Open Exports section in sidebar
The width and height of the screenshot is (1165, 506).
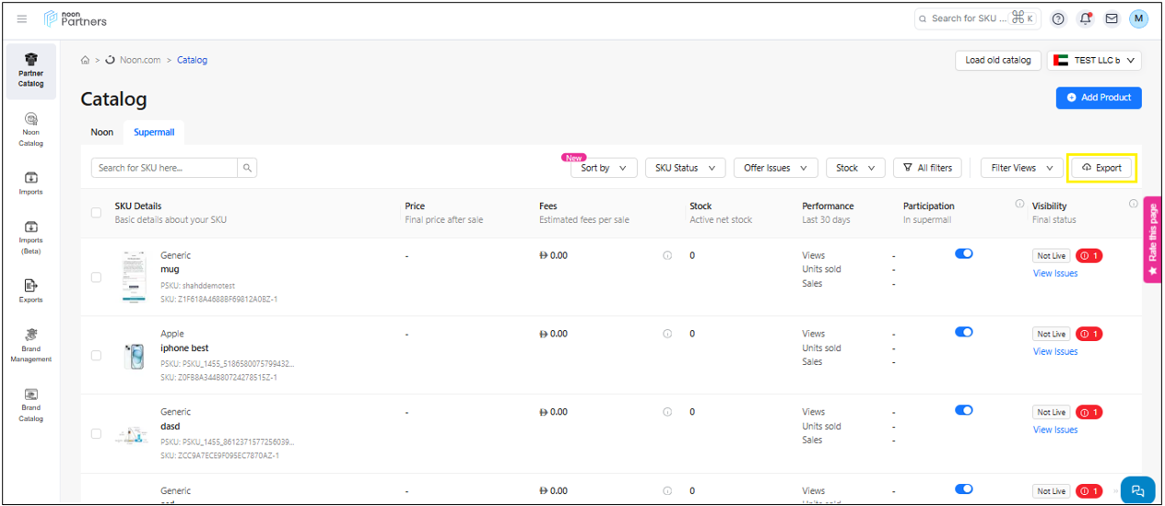(x=30, y=290)
